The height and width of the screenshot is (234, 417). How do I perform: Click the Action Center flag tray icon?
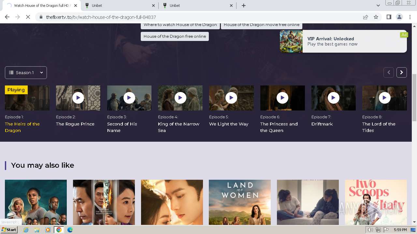[386, 230]
